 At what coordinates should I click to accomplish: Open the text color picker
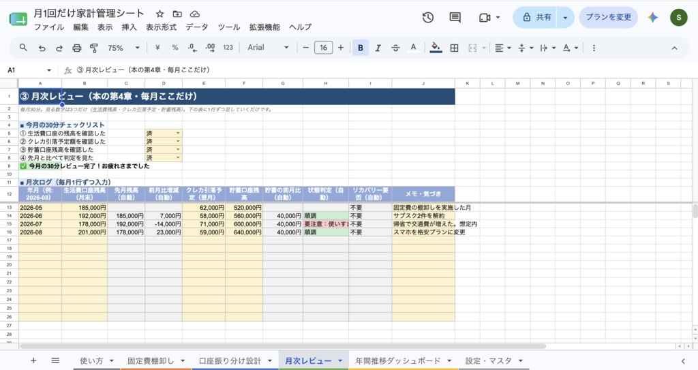[413, 48]
